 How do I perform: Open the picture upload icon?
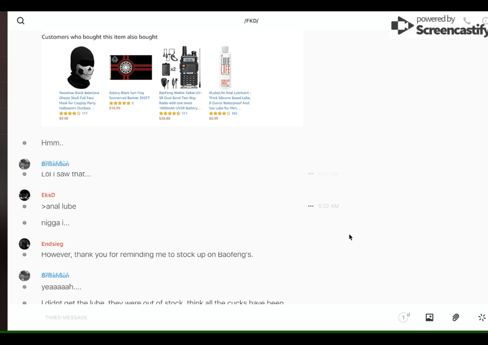(429, 317)
